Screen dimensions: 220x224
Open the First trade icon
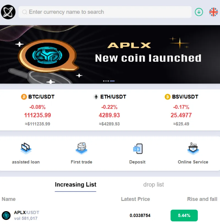coord(81,148)
